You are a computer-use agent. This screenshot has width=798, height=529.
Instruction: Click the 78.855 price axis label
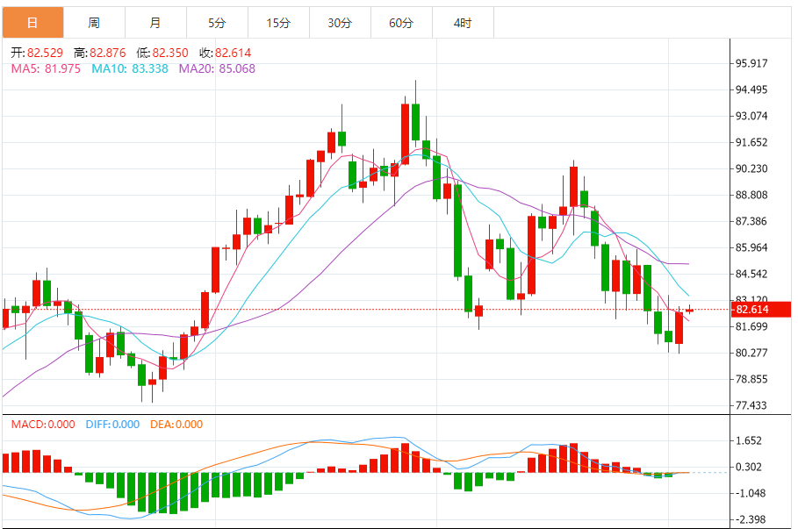[751, 379]
